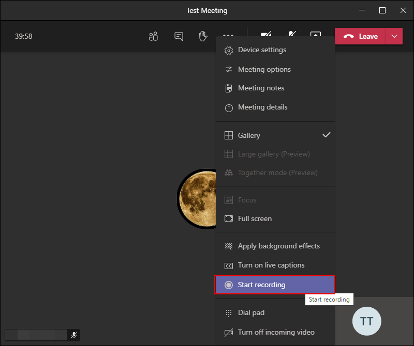Click the Start recording circle icon
This screenshot has height=346, width=414.
click(x=229, y=285)
